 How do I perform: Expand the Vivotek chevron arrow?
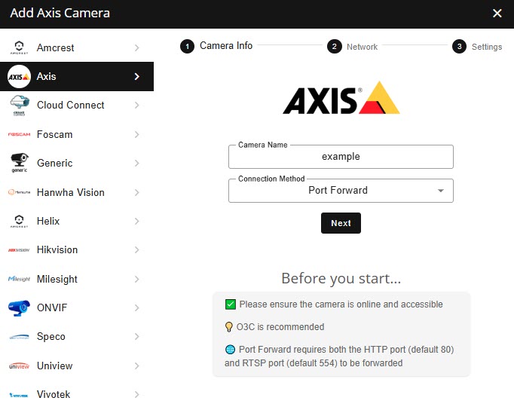(x=136, y=394)
